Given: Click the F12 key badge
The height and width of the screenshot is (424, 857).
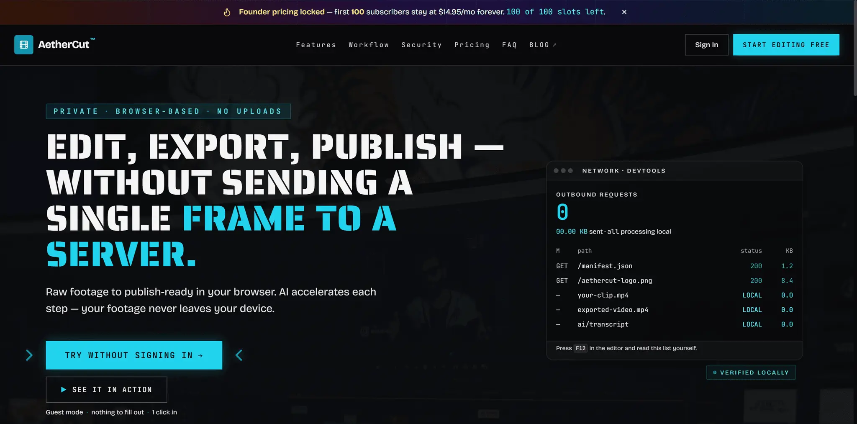Looking at the screenshot, I should (x=580, y=348).
